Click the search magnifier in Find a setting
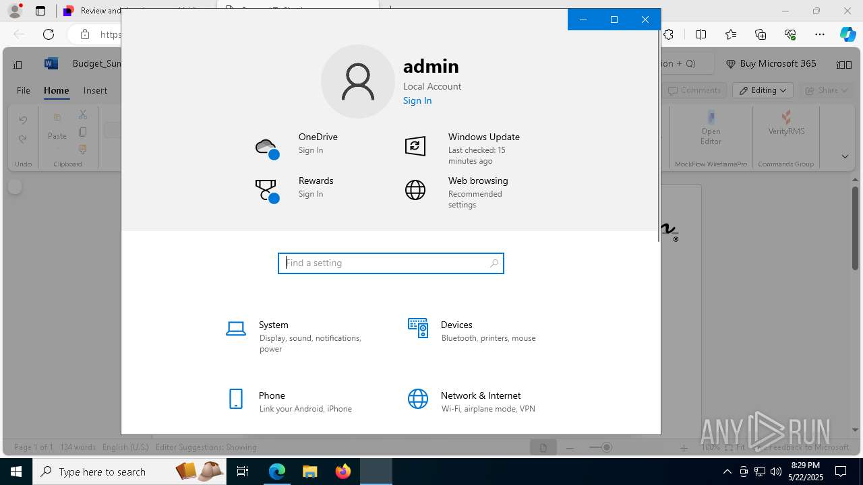The image size is (863, 485). tap(494, 263)
